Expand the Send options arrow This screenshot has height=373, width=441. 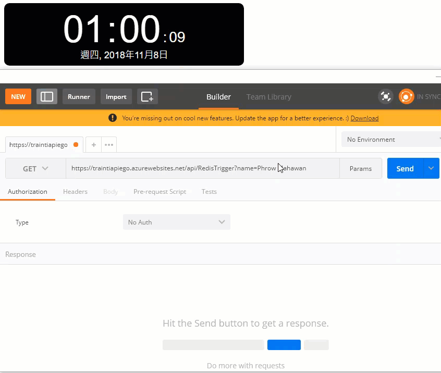point(431,168)
